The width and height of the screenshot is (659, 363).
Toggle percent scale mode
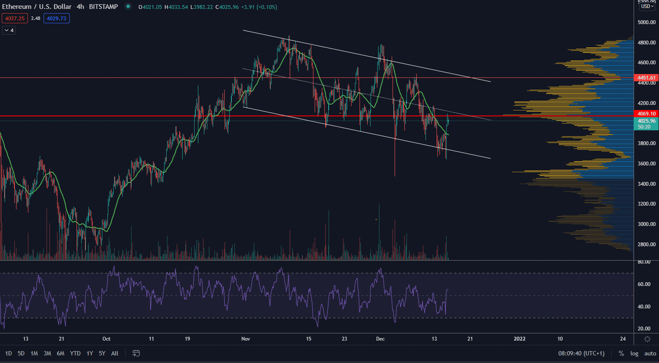tap(621, 353)
